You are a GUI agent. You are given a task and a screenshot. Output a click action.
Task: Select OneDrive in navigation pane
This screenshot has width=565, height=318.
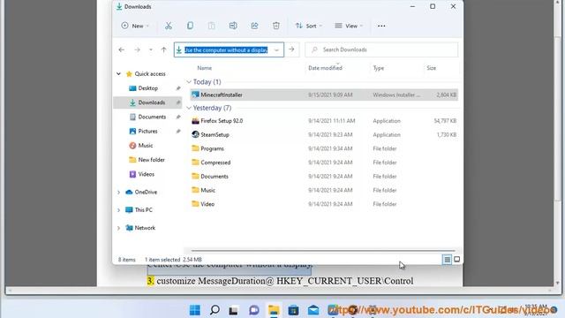pyautogui.click(x=146, y=193)
